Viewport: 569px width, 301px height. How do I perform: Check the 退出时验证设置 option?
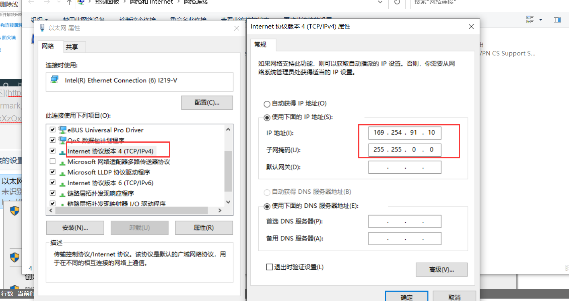[269, 266]
